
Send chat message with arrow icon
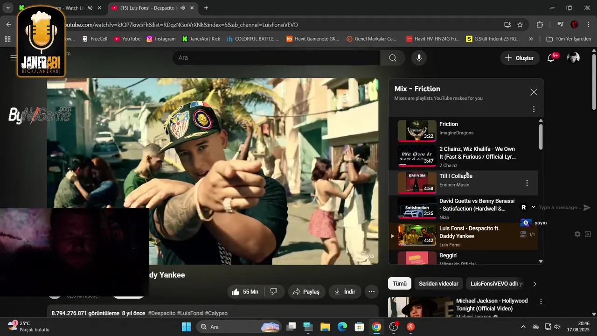click(587, 208)
